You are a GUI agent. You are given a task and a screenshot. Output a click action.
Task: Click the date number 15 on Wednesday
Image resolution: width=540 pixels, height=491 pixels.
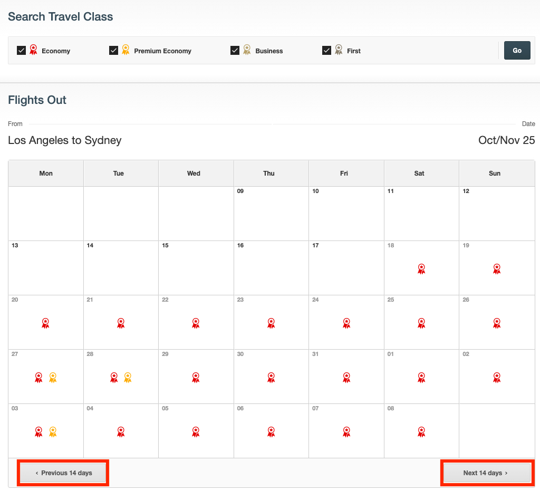(165, 246)
